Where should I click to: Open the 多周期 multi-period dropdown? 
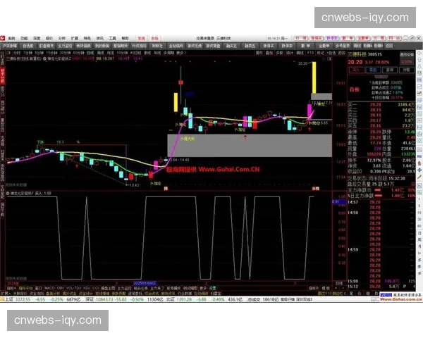pyautogui.click(x=168, y=52)
